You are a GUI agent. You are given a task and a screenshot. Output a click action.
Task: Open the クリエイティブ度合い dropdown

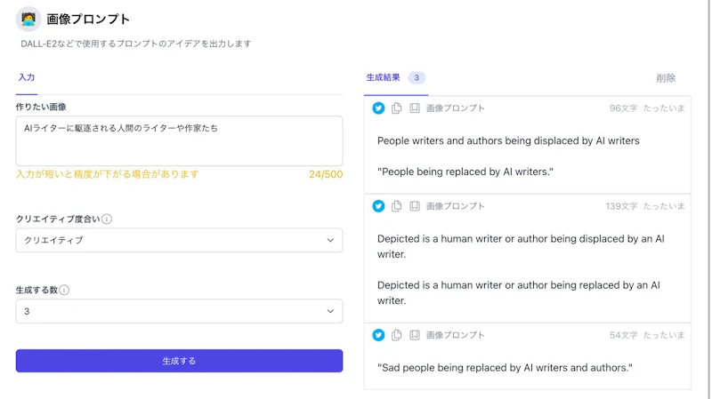179,240
